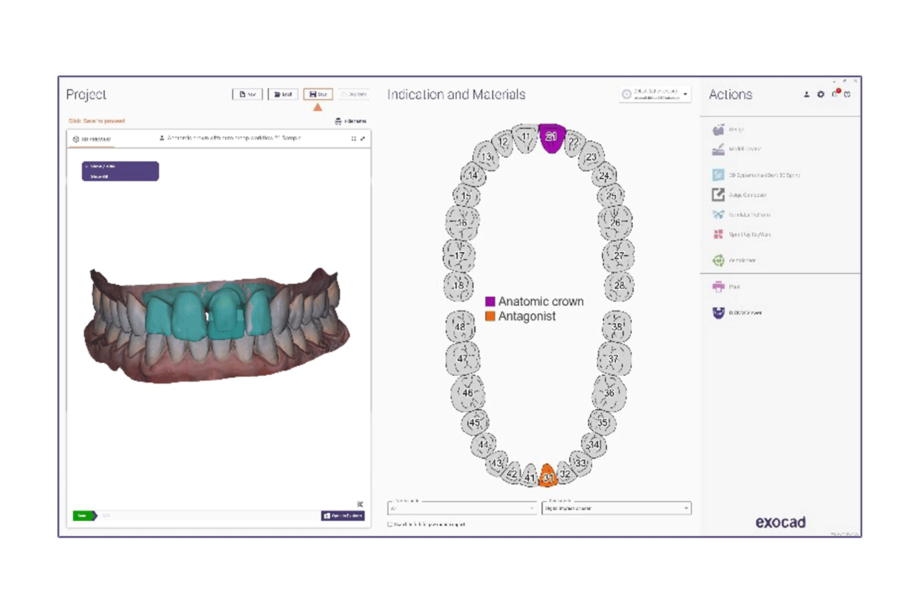Click the purple Anatomic crown legend swatch
This screenshot has width=923, height=615.
pos(490,301)
